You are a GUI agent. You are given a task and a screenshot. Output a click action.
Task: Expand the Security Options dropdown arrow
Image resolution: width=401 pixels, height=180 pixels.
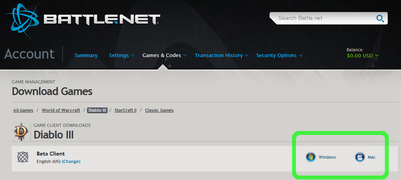[300, 55]
